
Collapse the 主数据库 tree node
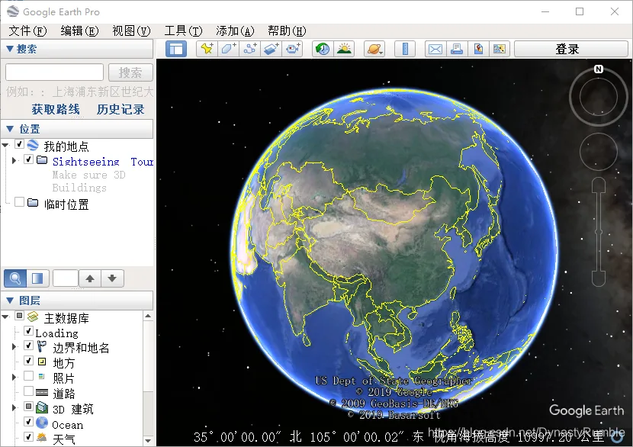point(5,317)
